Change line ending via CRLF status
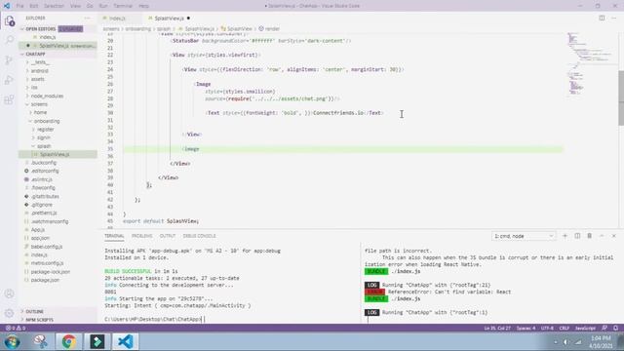The image size is (624, 351). point(564,328)
